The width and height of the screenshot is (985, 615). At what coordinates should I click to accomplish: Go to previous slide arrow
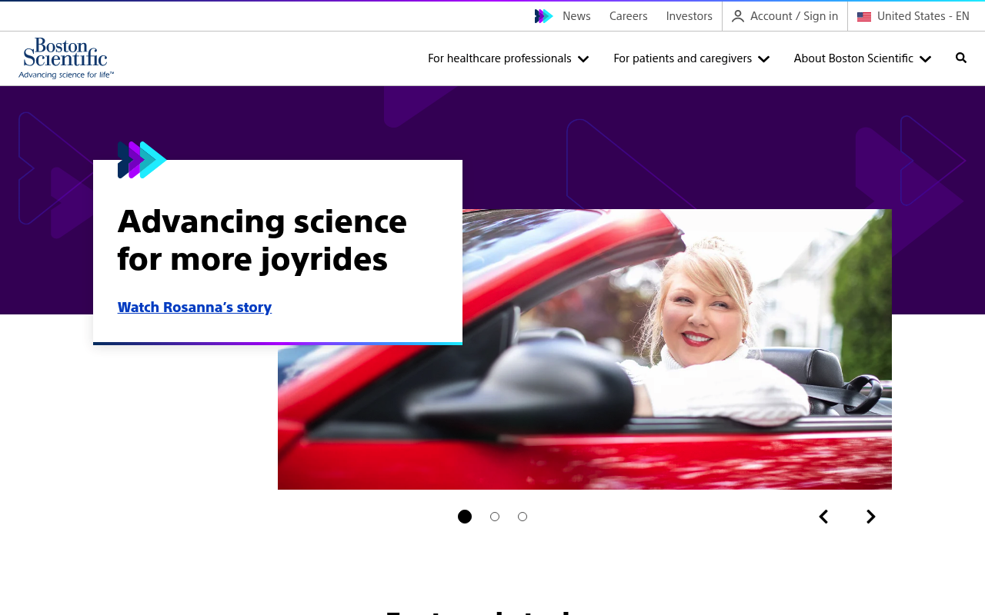coord(823,517)
